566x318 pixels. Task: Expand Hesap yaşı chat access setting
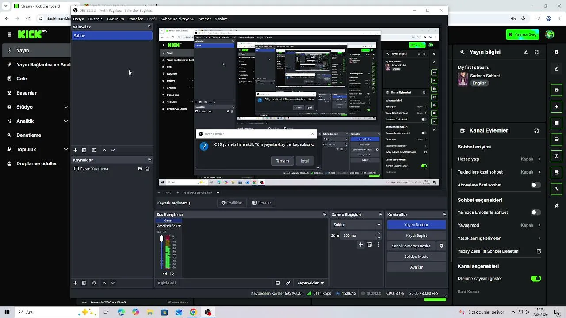pyautogui.click(x=499, y=159)
